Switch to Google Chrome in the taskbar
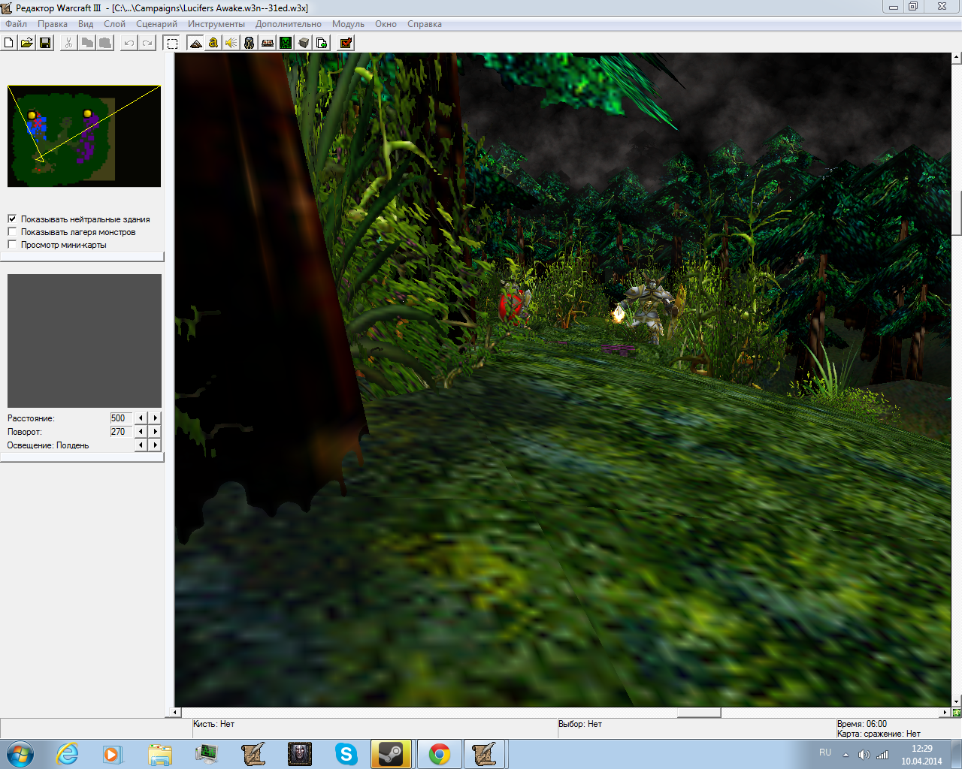962x769 pixels. [439, 754]
